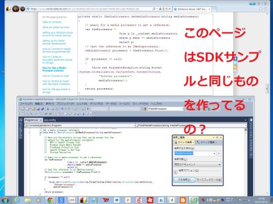273x204 pixels.
Task: Click the Save icon in Visual C# toolbar
Action: 38,109
